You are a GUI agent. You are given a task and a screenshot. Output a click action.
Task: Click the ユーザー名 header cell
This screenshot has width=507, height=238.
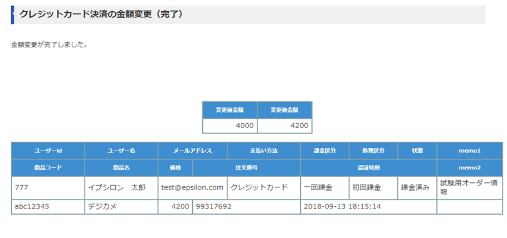[x=121, y=150]
